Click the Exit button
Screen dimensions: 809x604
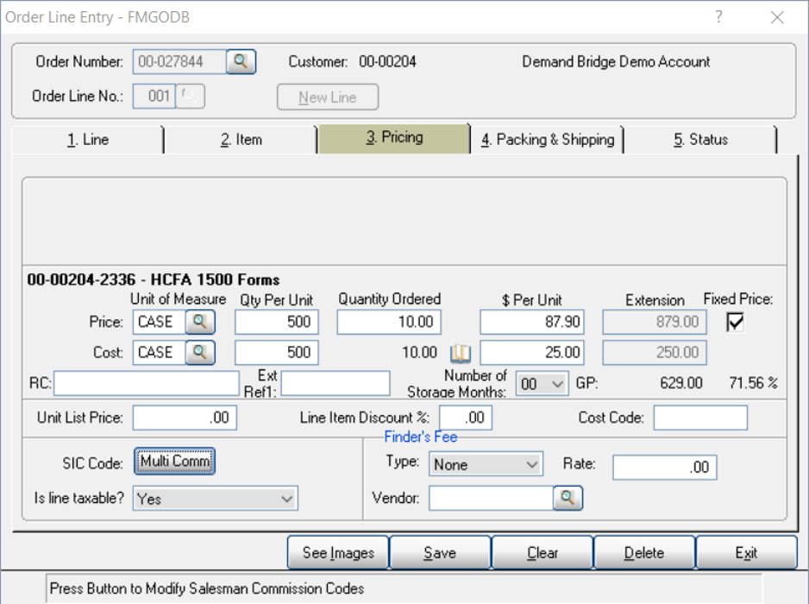tap(746, 553)
